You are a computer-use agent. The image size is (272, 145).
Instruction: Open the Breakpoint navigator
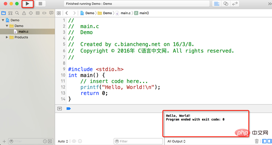pos(44,13)
